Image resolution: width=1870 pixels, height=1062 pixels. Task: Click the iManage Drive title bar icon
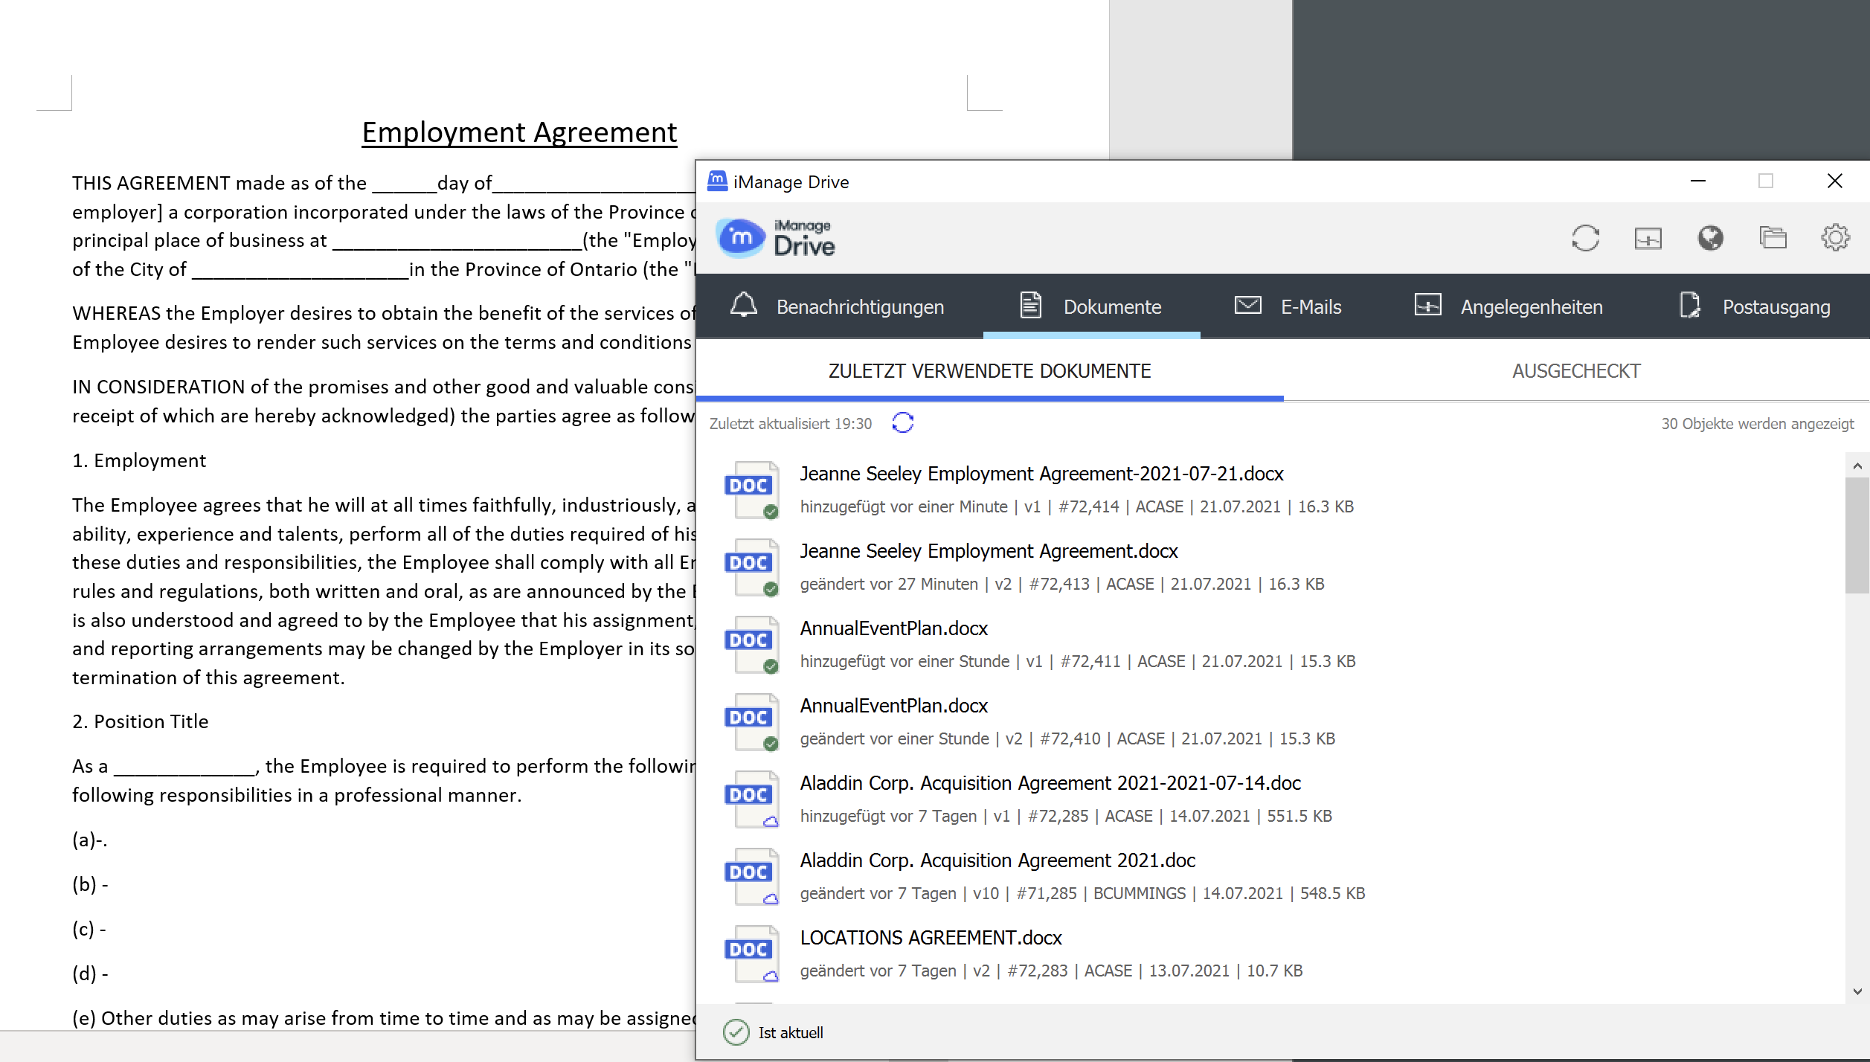click(x=716, y=181)
